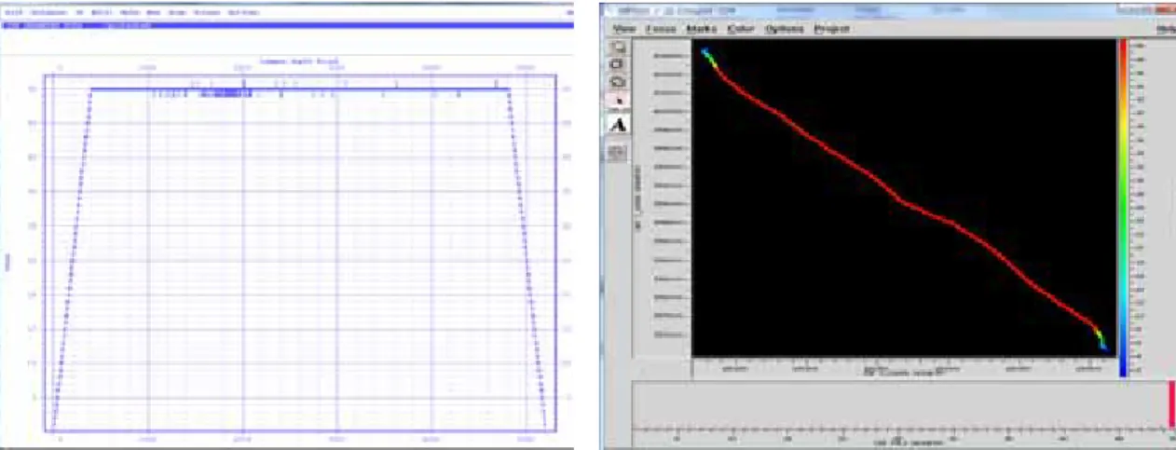Select the text annotation 'A' tool
Screen dimensions: 1176x450
point(618,124)
